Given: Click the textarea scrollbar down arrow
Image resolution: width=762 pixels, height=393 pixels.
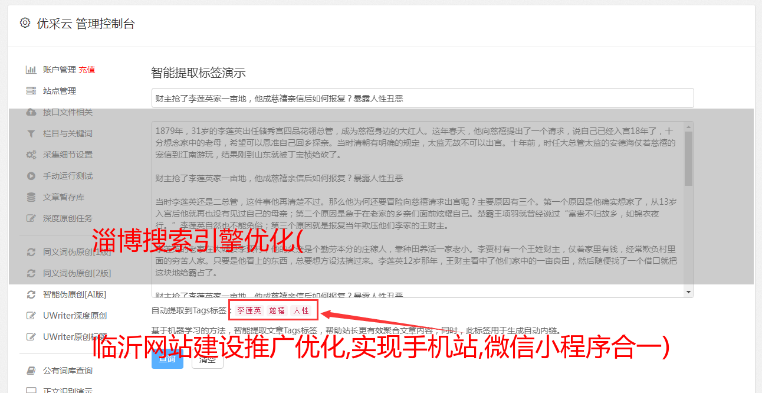Looking at the screenshot, I should [688, 292].
